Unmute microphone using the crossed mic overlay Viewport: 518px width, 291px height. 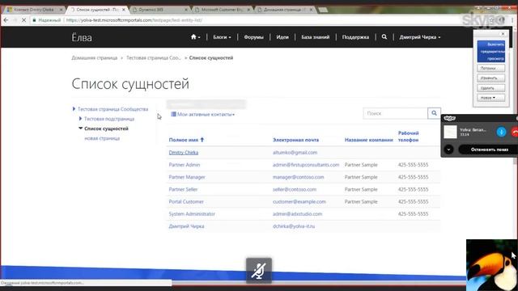259,271
